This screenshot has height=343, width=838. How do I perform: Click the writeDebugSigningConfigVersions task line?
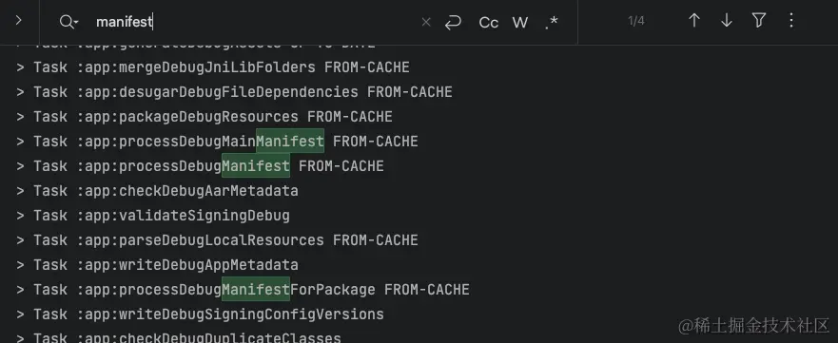click(200, 314)
